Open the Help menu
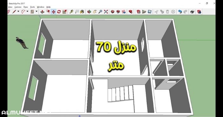Screen dimensions: 223x117 coord(48,7)
